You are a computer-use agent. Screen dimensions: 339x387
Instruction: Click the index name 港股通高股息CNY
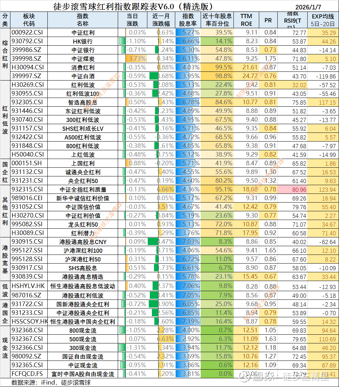pyautogui.click(x=83, y=242)
